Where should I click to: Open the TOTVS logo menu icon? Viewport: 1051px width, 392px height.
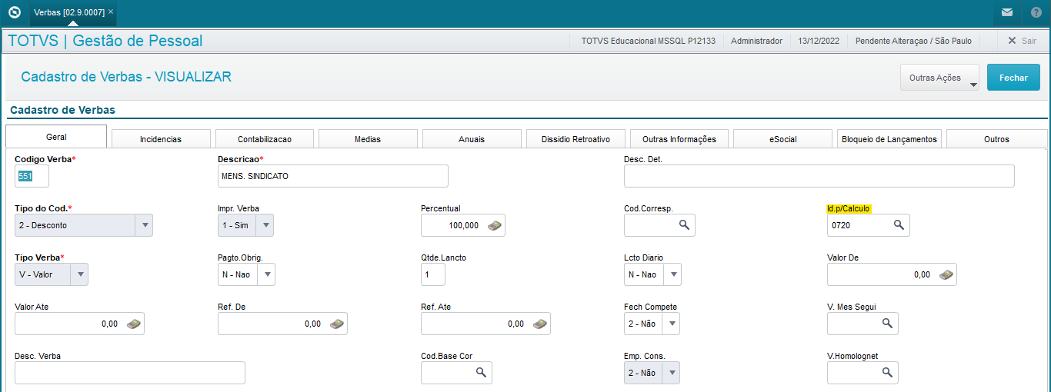point(14,12)
